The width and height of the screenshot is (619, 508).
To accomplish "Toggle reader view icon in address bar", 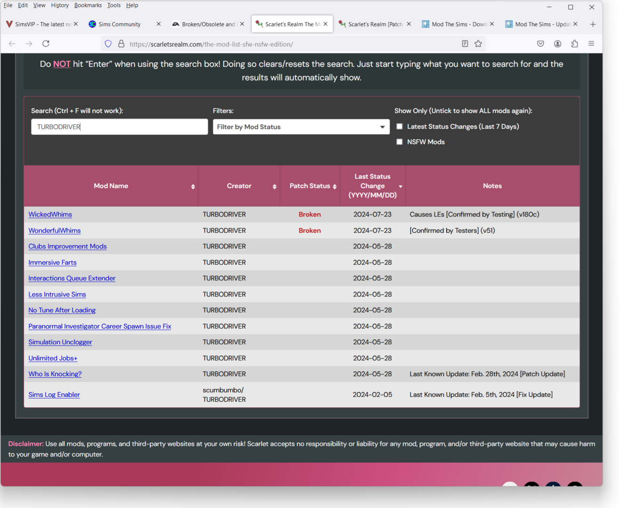I will pos(465,44).
